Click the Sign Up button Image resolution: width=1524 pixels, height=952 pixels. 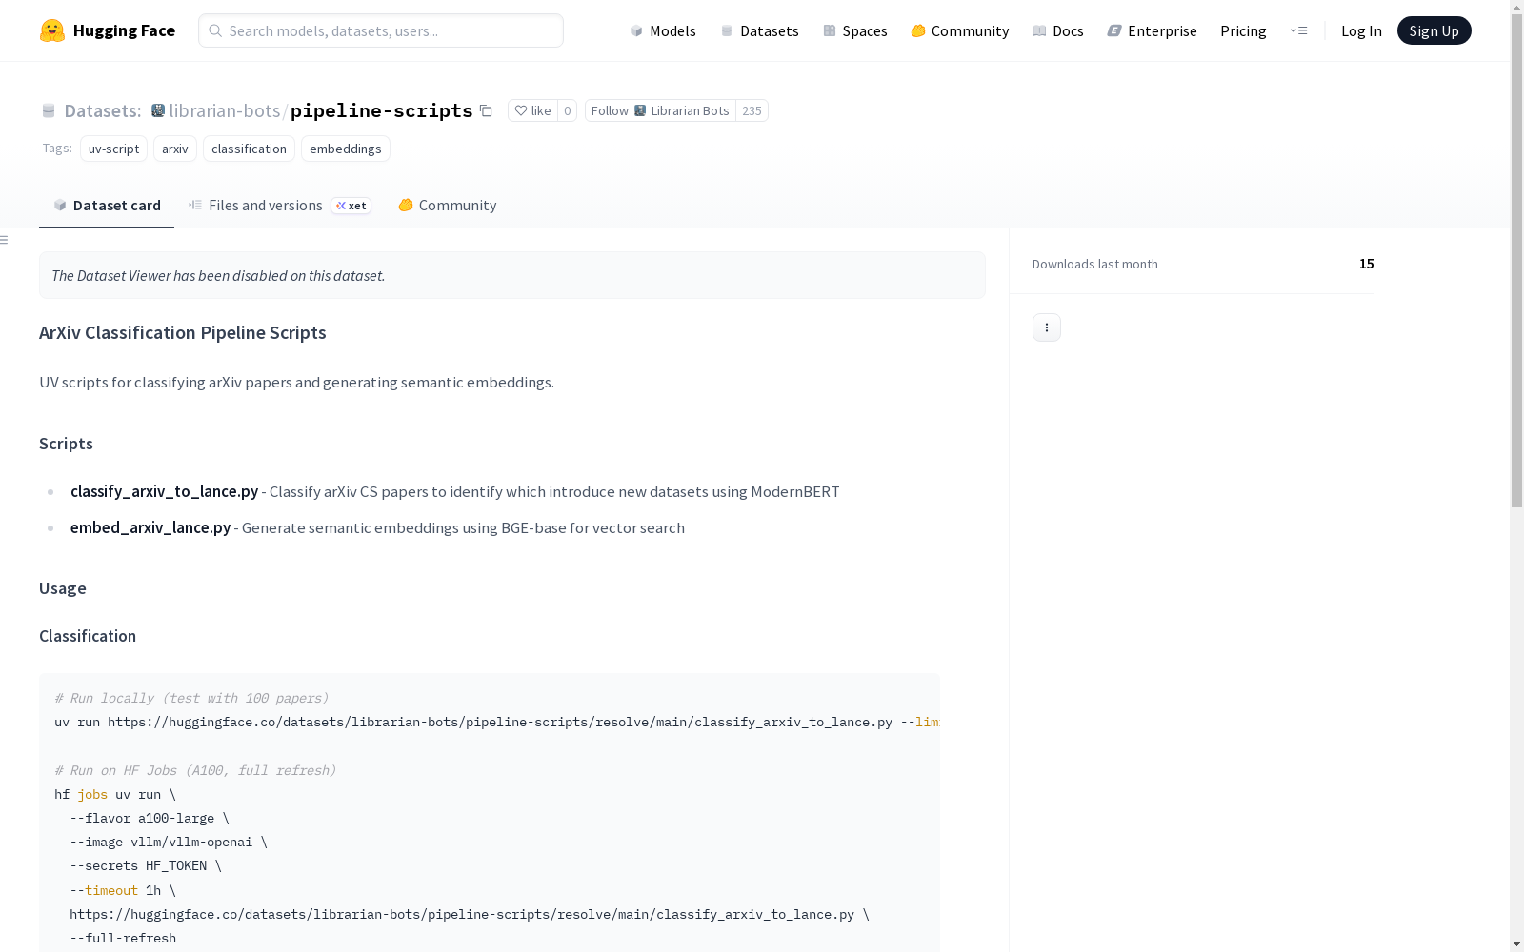[1434, 30]
